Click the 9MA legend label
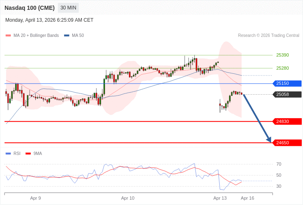Viewport: 303px width, 205px height. click(x=38, y=153)
